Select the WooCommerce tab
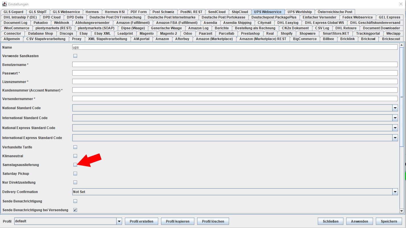The image size is (406, 228). coord(17,28)
